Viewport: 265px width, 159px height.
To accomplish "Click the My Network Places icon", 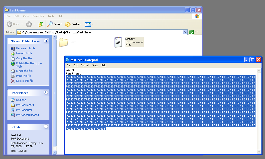I will [x=13, y=115].
